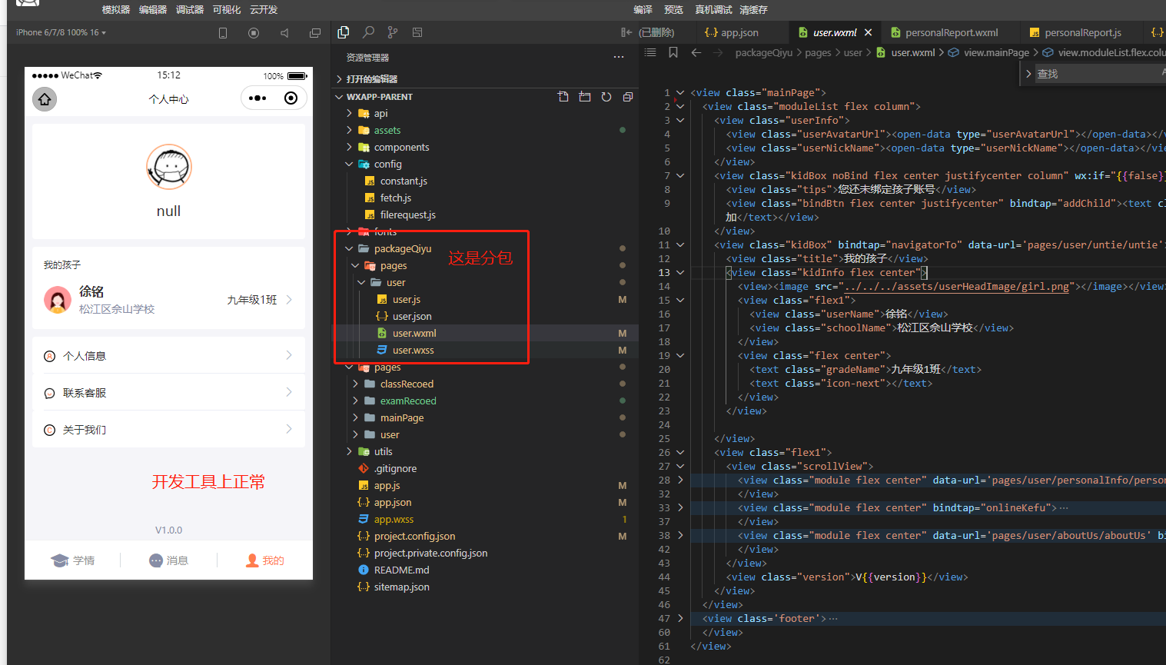Go forward in editor navigation
The height and width of the screenshot is (665, 1166).
719,52
